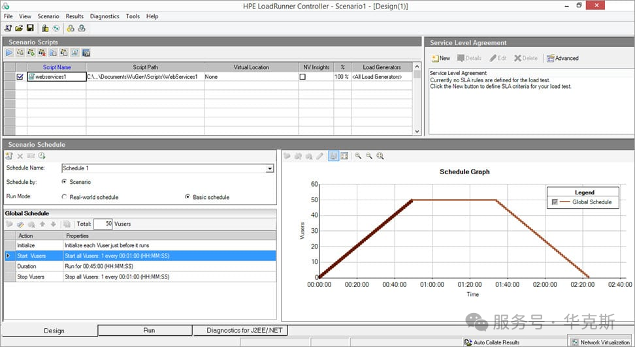Click the Load Generators column header
This screenshot has height=347, width=635.
tap(382, 67)
